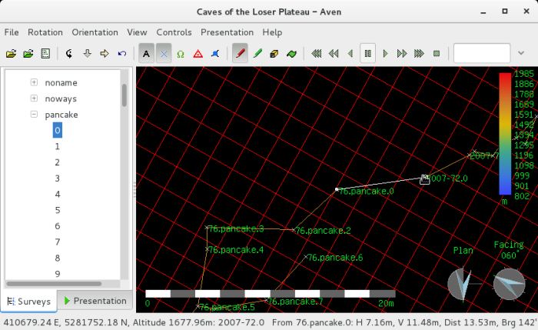Select station 5 under pancake
This screenshot has width=538, height=330.
58,210
